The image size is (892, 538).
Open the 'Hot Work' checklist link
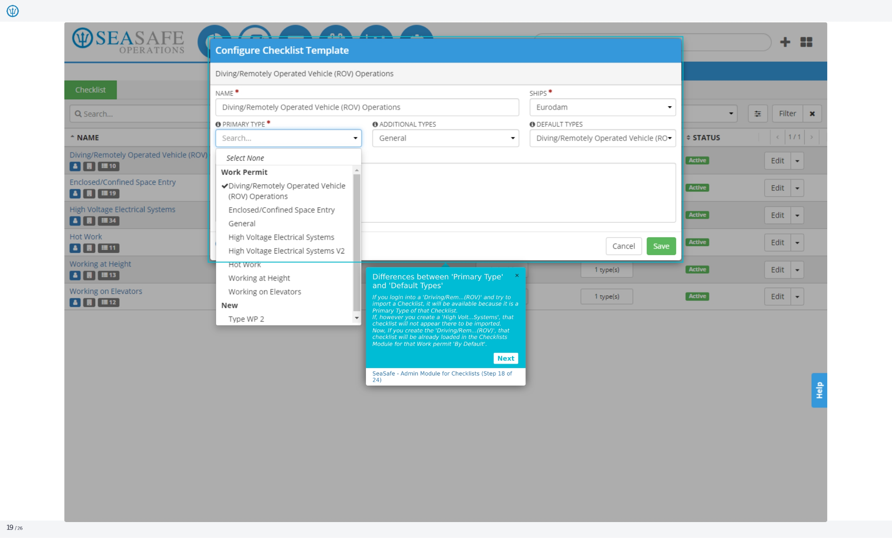pos(85,237)
